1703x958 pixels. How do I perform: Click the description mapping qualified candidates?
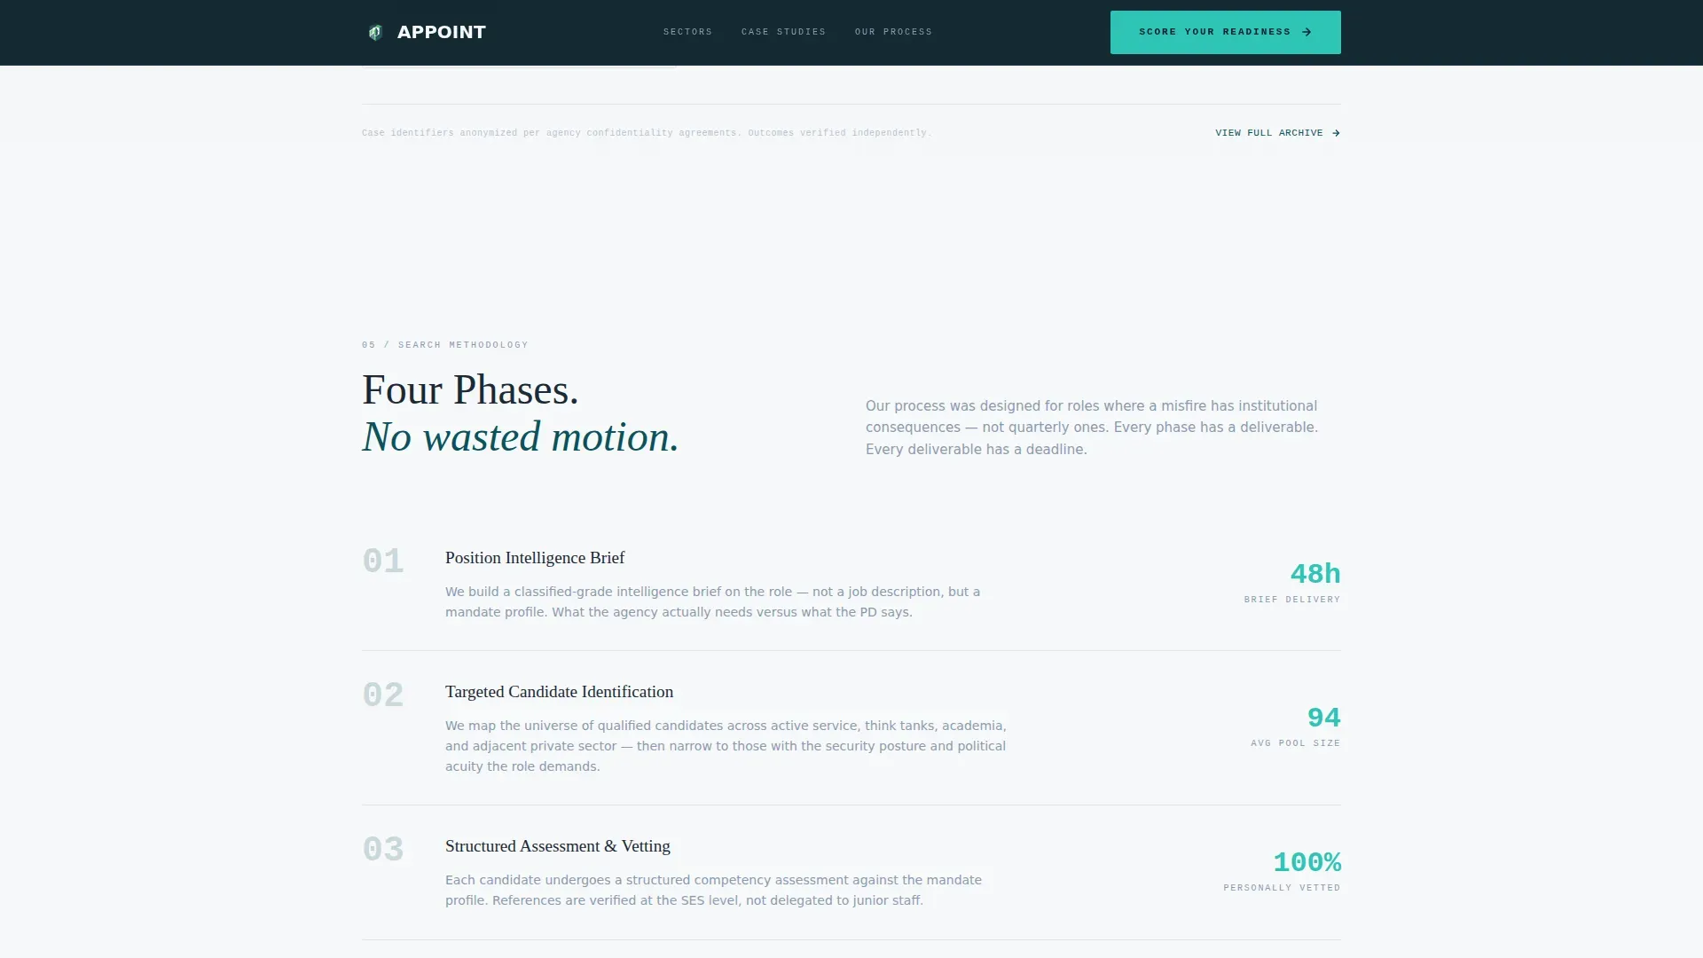pos(726,746)
